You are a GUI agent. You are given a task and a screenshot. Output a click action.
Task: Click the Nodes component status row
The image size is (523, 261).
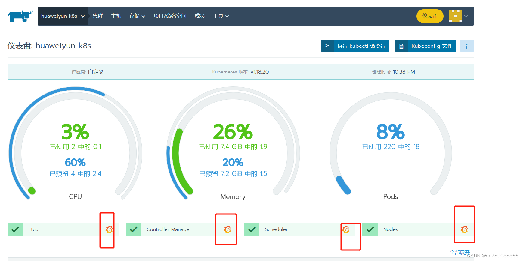point(418,229)
